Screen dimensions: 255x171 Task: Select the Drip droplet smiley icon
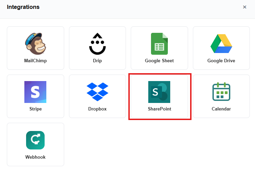[x=97, y=43]
